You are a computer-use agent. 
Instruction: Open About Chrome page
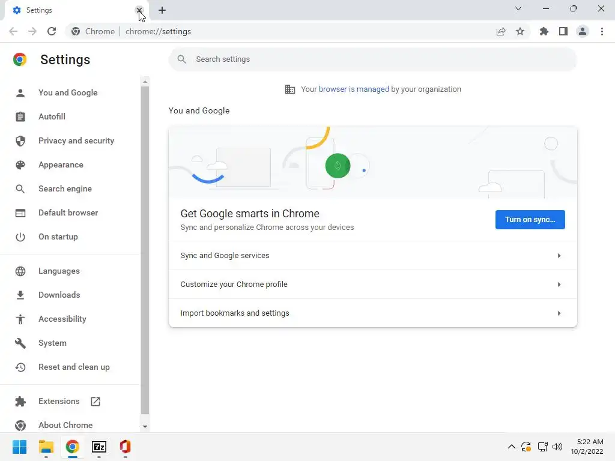pos(65,425)
